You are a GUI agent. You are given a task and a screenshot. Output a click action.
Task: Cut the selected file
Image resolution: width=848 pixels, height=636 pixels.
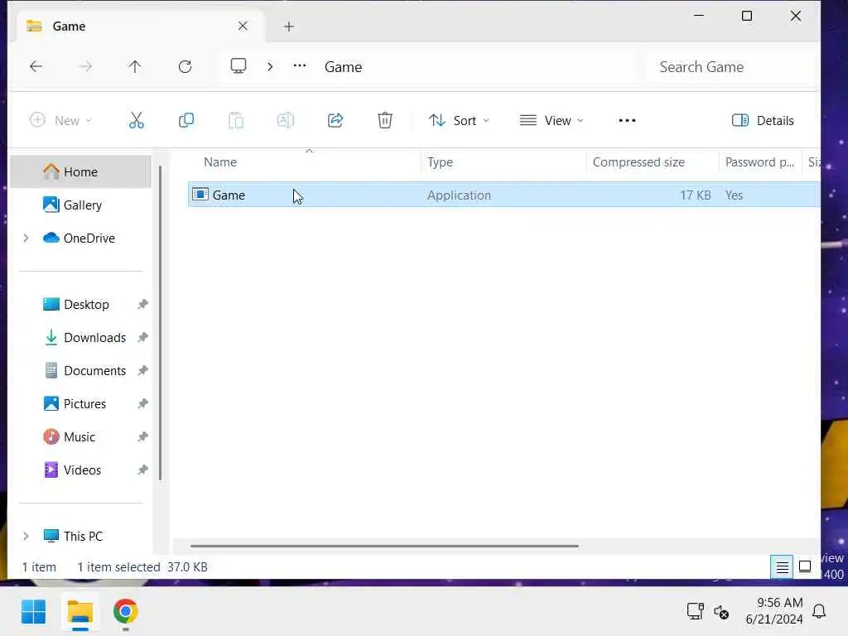point(137,120)
